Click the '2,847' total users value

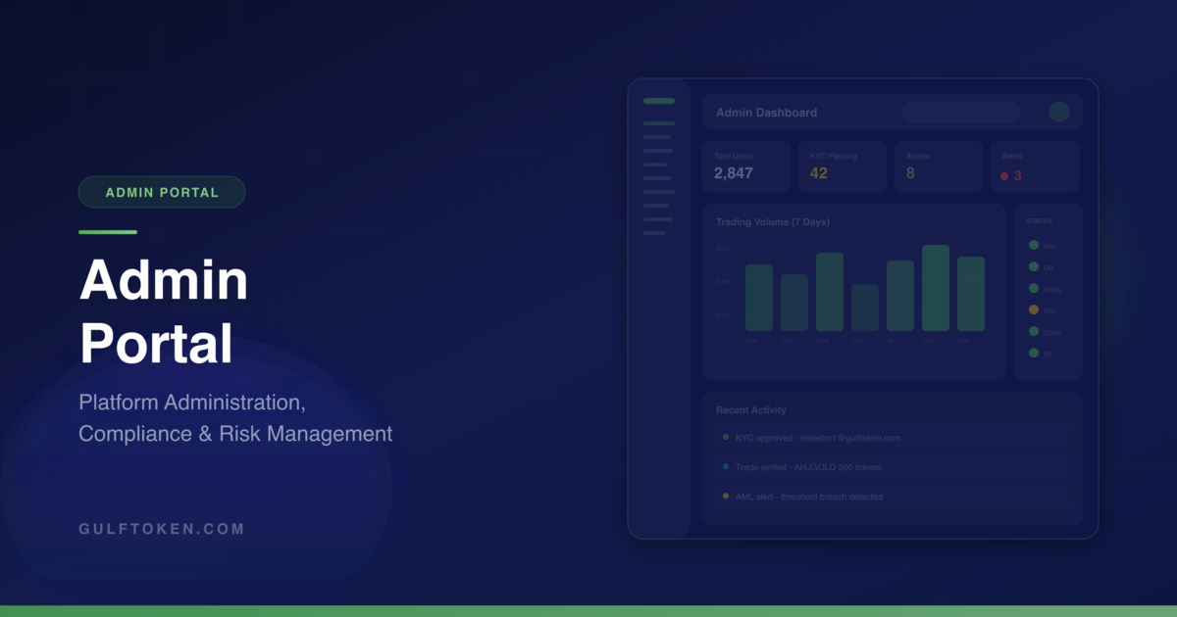734,173
